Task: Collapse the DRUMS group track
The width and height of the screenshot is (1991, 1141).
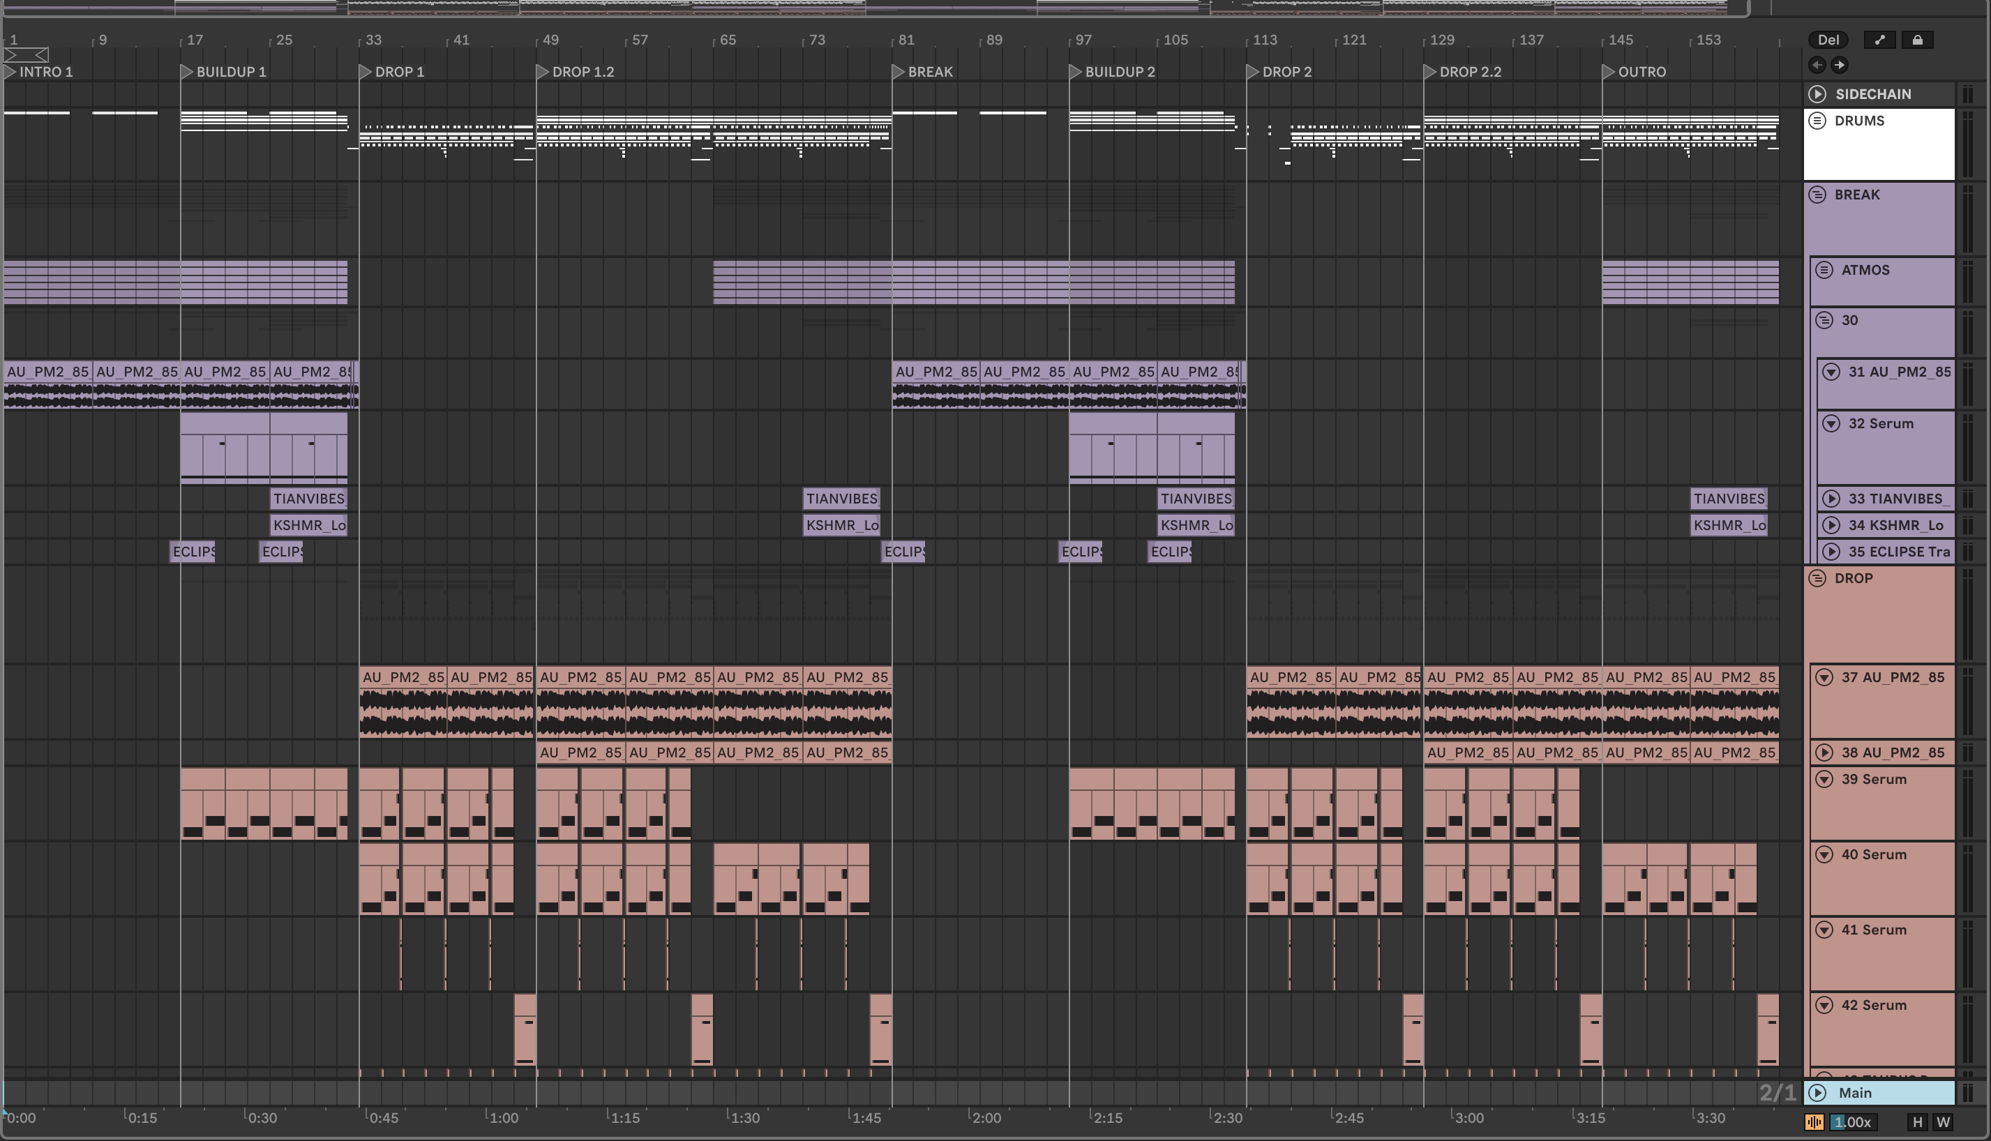Action: pyautogui.click(x=1817, y=121)
